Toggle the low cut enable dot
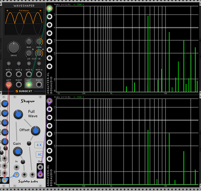 [33, 49]
